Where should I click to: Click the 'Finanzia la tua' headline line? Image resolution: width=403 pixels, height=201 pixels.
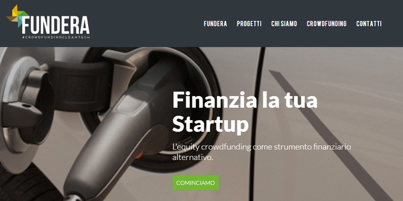pos(245,100)
